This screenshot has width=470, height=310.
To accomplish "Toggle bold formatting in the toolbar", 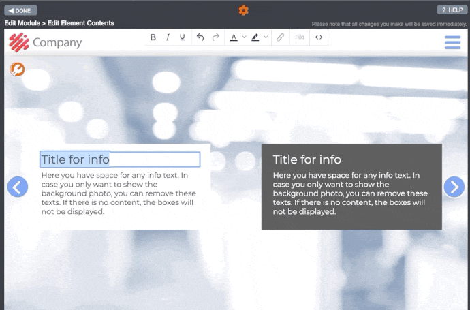I will (153, 37).
